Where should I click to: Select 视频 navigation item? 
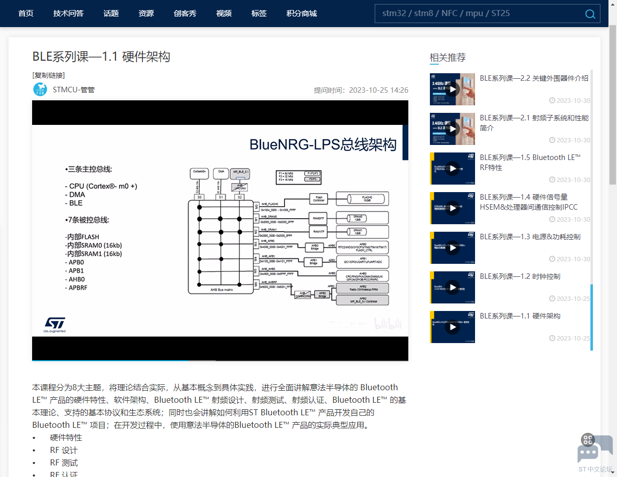click(224, 14)
